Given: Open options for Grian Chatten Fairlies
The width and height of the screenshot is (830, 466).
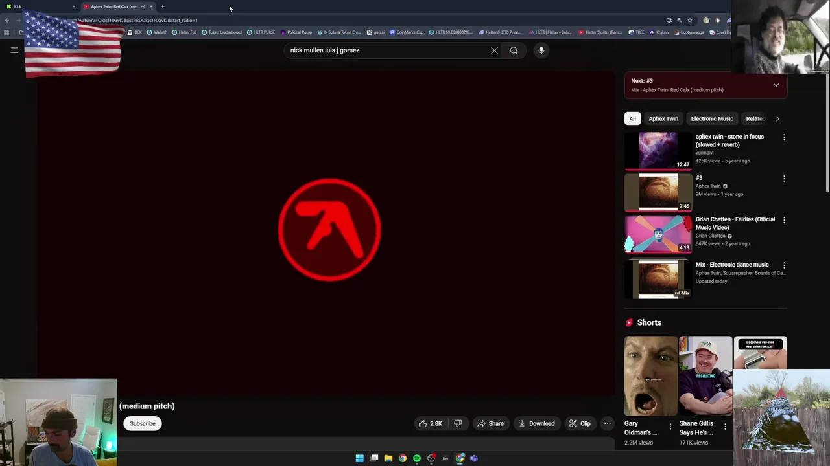Looking at the screenshot, I should pos(784,220).
